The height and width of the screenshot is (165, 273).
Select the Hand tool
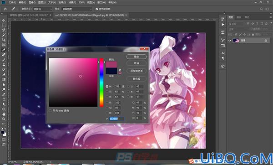(x=4, y=114)
